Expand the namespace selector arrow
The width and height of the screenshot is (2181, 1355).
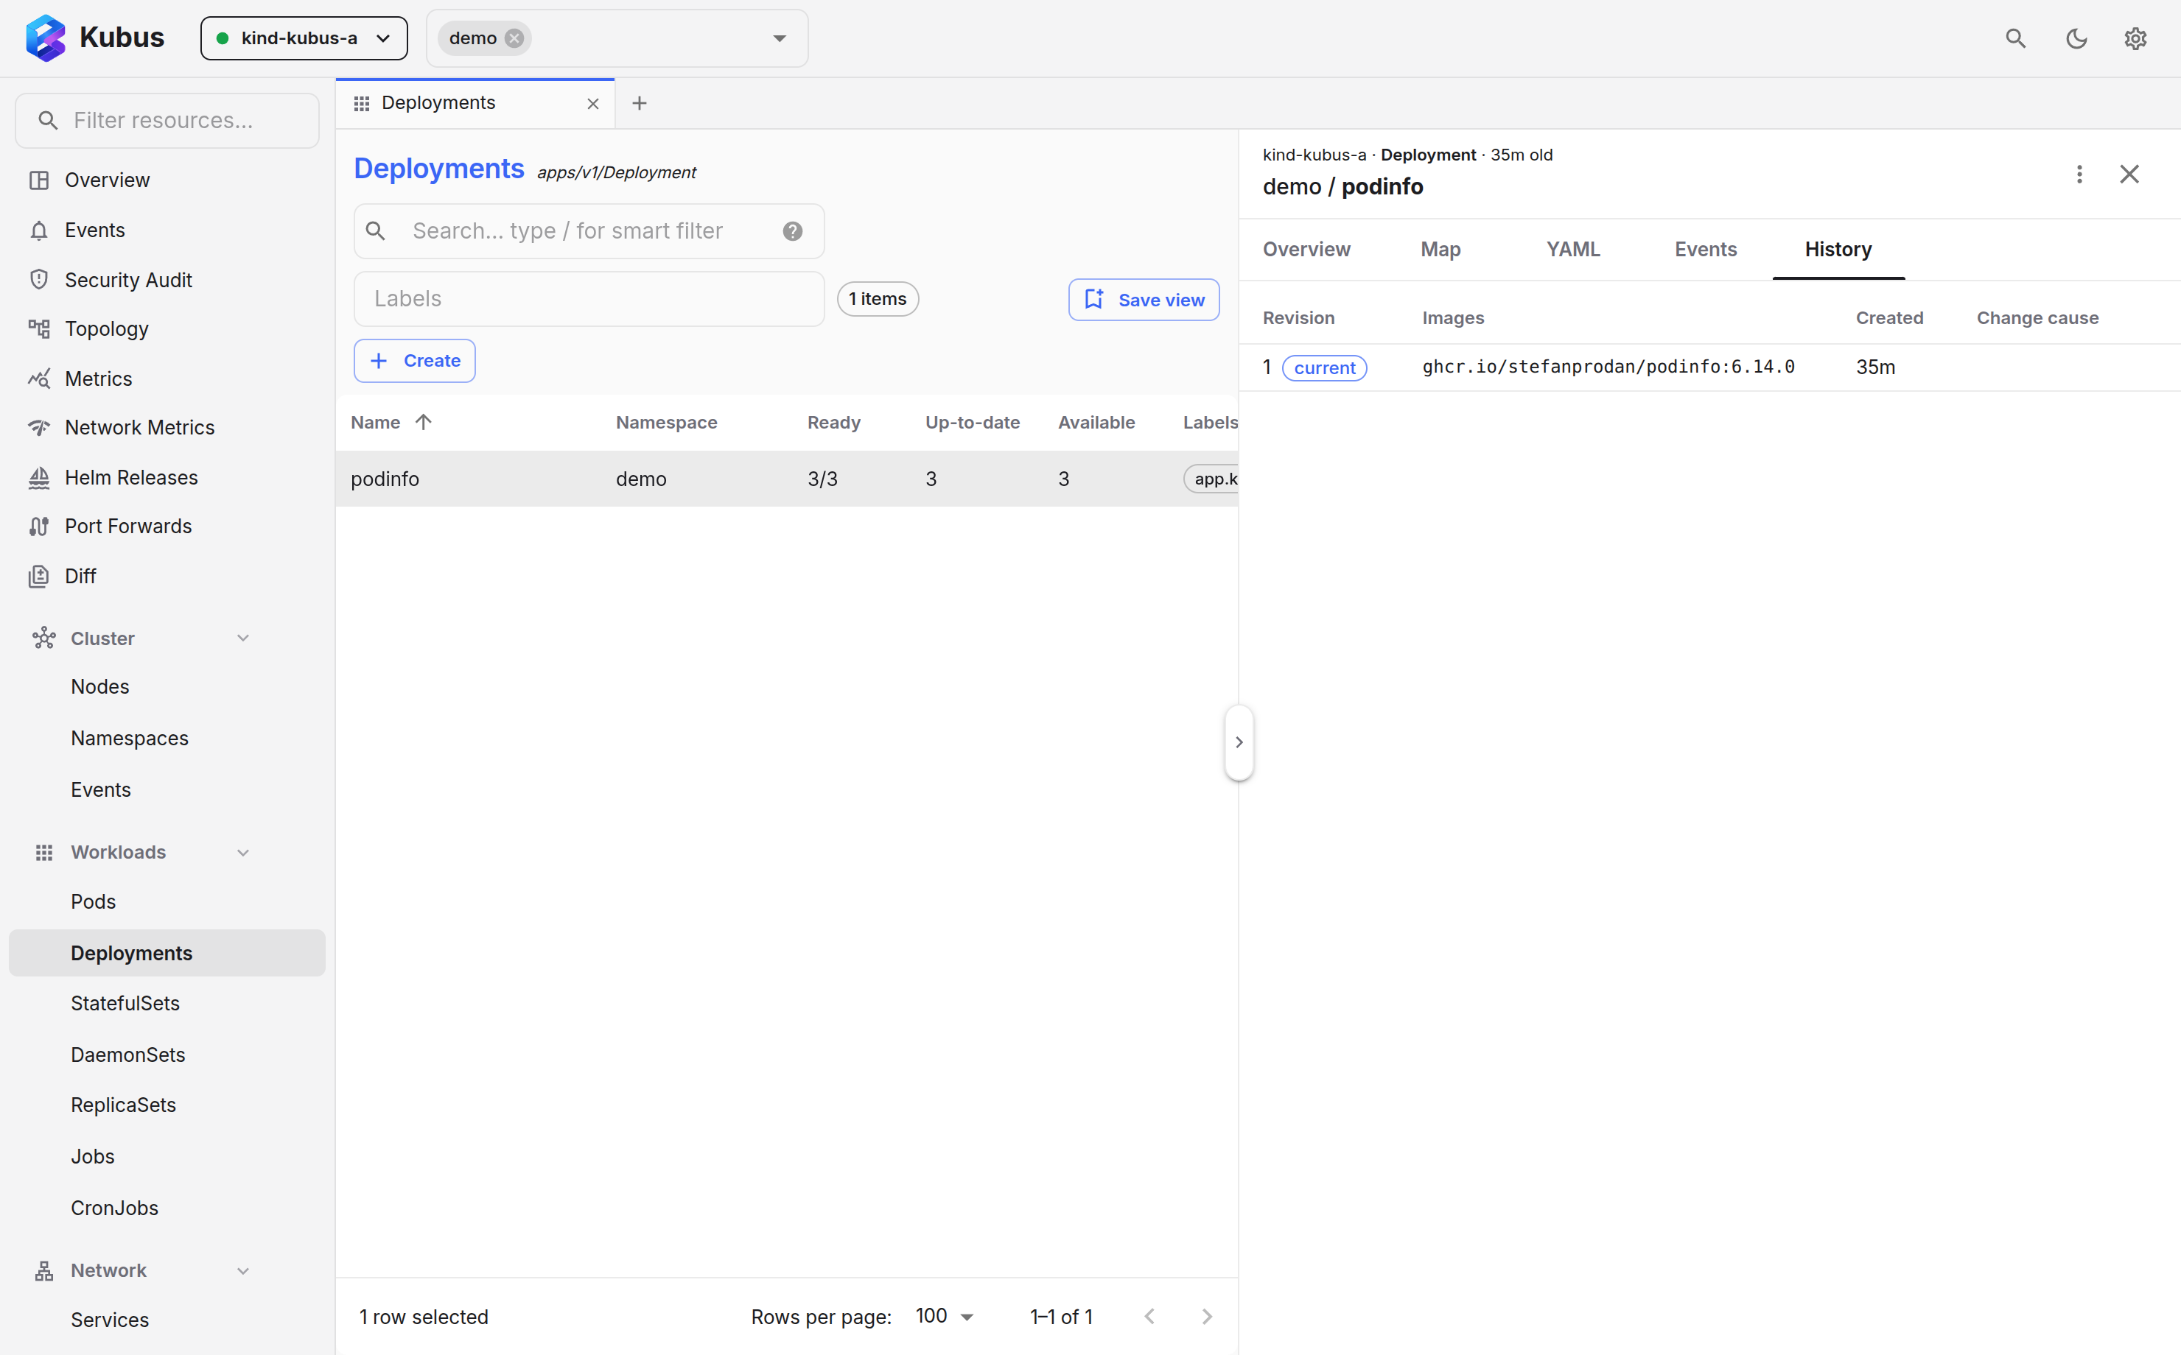(x=779, y=38)
